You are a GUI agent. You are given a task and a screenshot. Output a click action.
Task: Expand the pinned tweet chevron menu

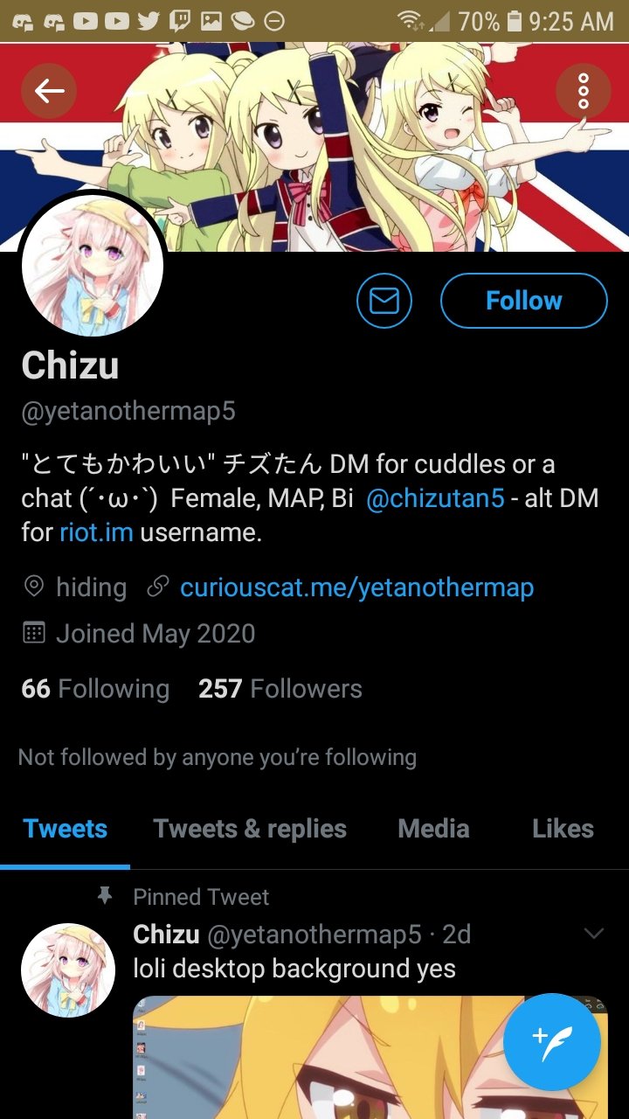[x=593, y=934]
